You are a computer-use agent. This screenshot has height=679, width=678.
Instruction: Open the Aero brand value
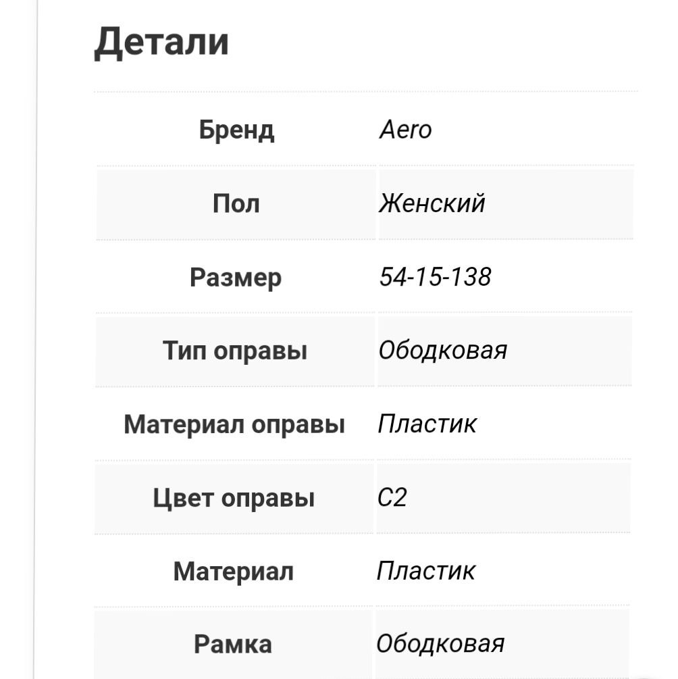pos(405,129)
